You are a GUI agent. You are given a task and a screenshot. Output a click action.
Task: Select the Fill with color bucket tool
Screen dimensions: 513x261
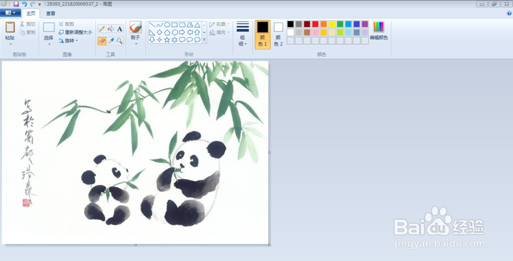111,29
